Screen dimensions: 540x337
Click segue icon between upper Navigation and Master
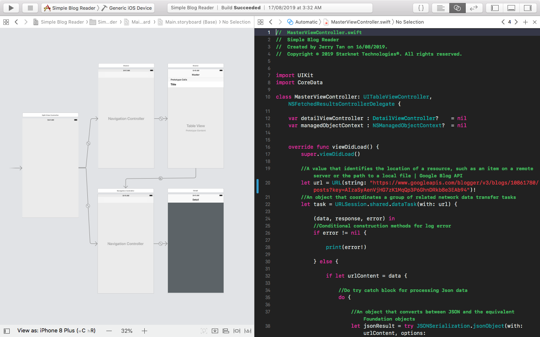(x=161, y=119)
